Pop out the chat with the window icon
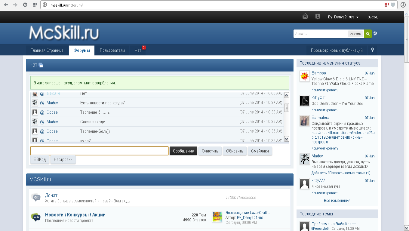The image size is (409, 231). coord(41,65)
